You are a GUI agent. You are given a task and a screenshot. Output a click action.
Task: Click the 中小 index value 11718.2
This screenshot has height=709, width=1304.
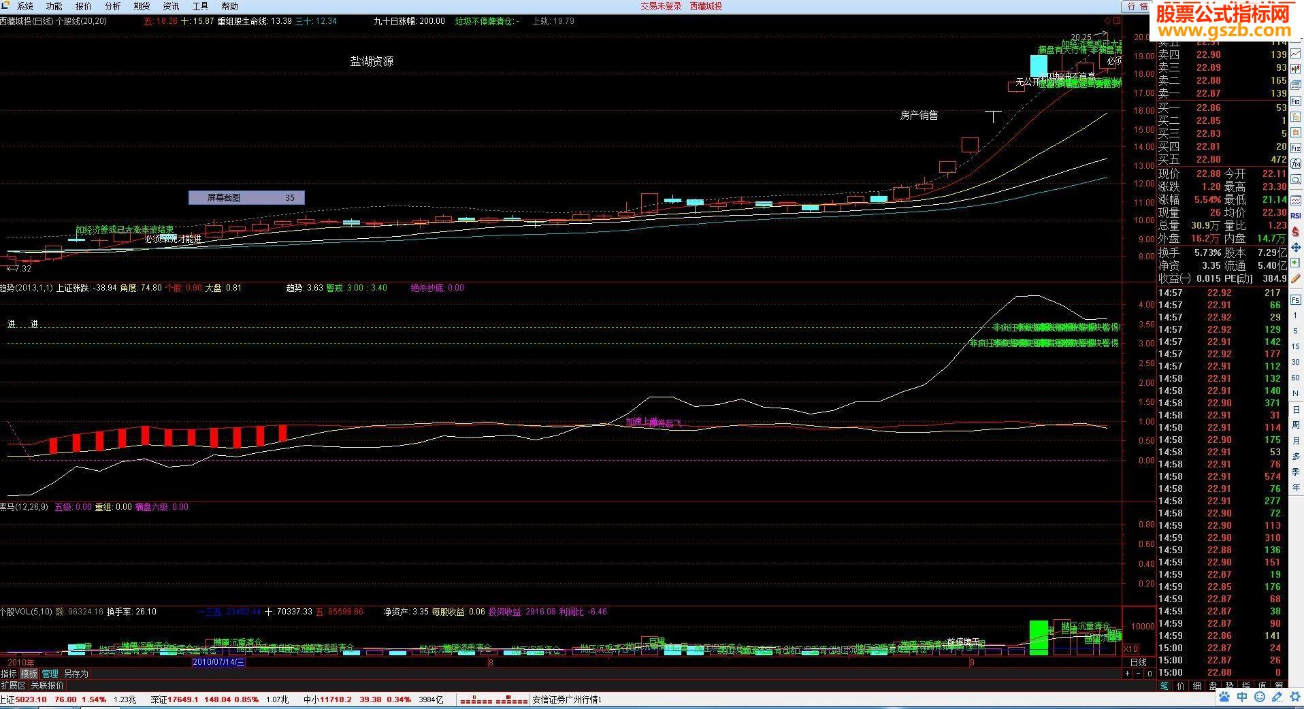[x=336, y=699]
